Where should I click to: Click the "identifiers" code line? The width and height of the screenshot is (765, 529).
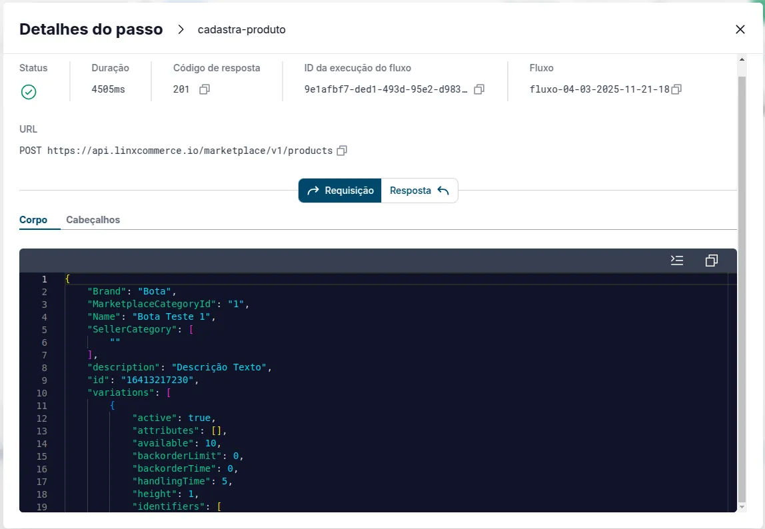[177, 506]
